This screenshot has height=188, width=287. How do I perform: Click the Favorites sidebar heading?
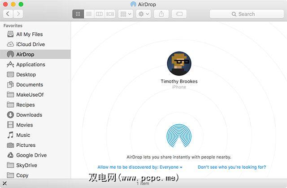pos(13,26)
